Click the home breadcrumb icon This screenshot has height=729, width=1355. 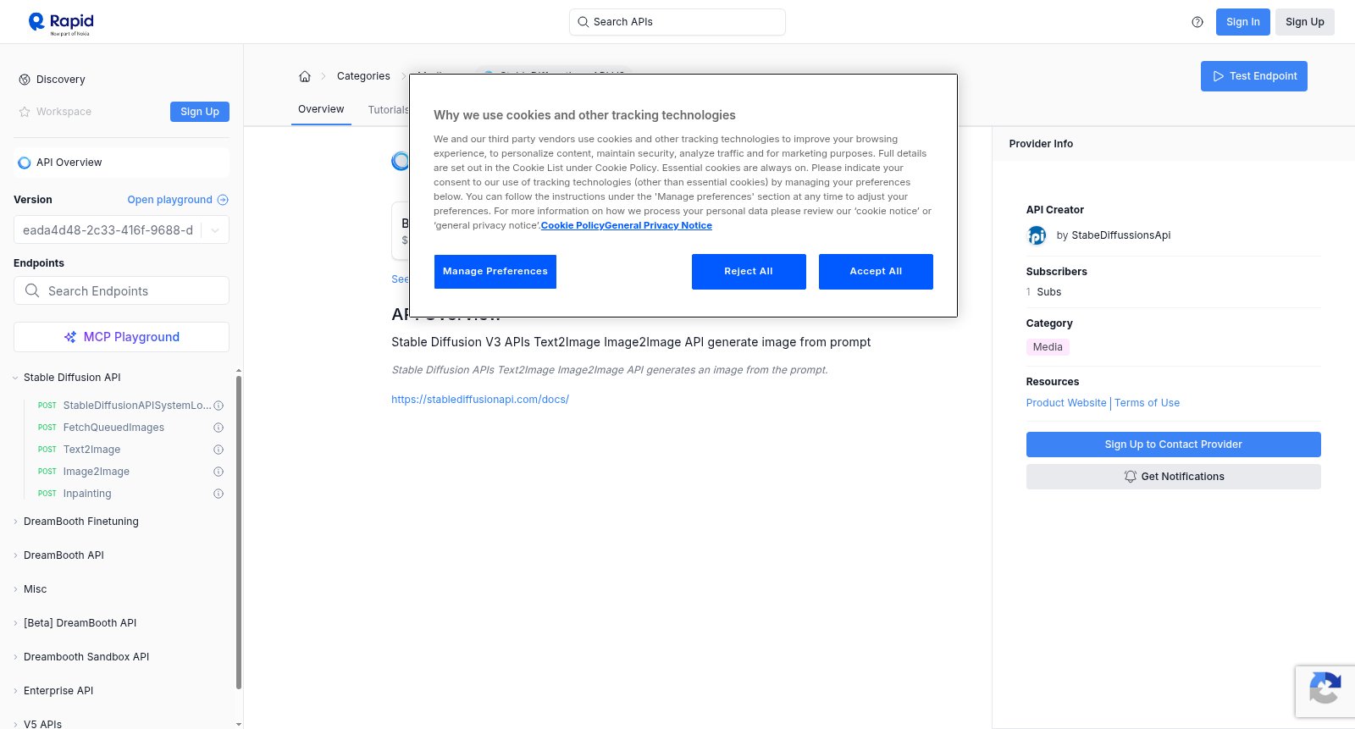pyautogui.click(x=305, y=76)
